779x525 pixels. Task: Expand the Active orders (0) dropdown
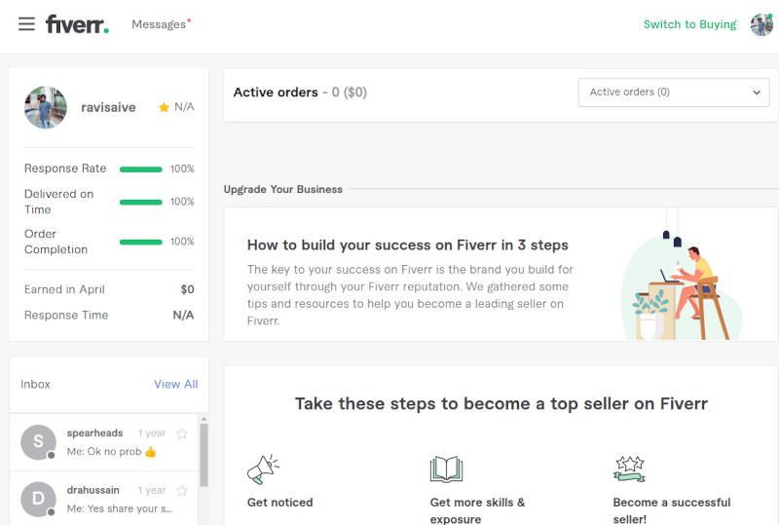click(x=674, y=92)
